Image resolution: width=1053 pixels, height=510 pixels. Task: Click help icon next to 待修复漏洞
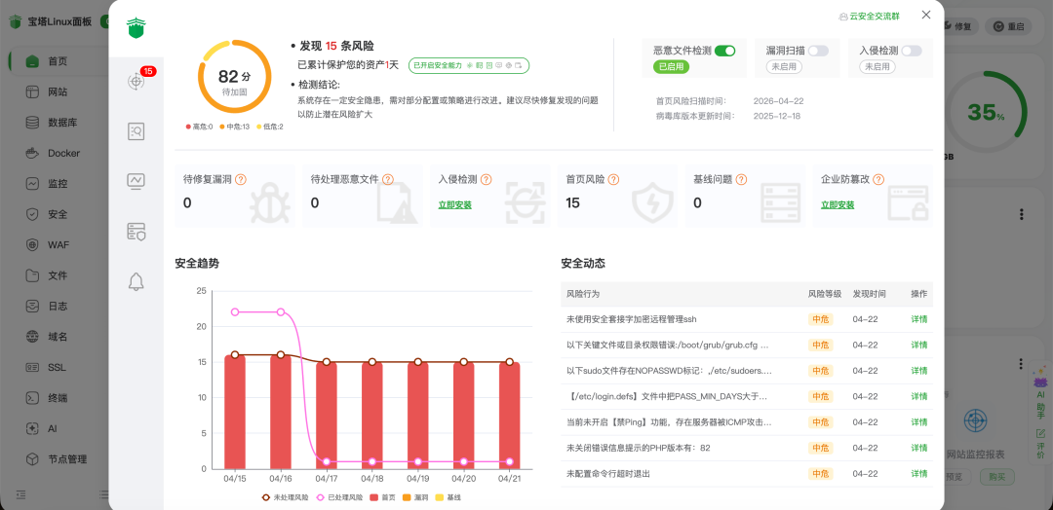pos(241,180)
